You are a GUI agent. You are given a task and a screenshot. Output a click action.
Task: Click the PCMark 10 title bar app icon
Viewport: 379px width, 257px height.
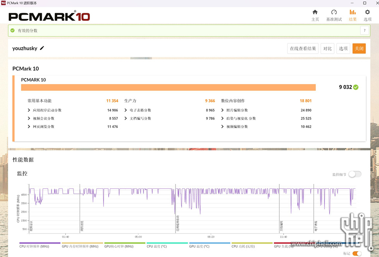click(x=3, y=3)
